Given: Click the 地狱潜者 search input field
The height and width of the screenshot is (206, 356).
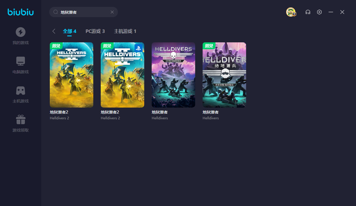Looking at the screenshot, I should (83, 12).
